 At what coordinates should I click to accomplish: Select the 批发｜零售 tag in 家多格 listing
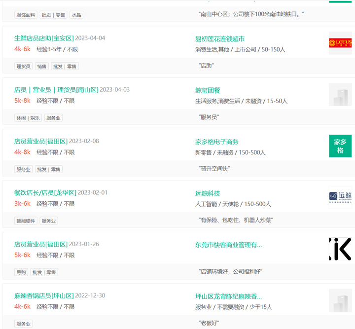point(49,169)
